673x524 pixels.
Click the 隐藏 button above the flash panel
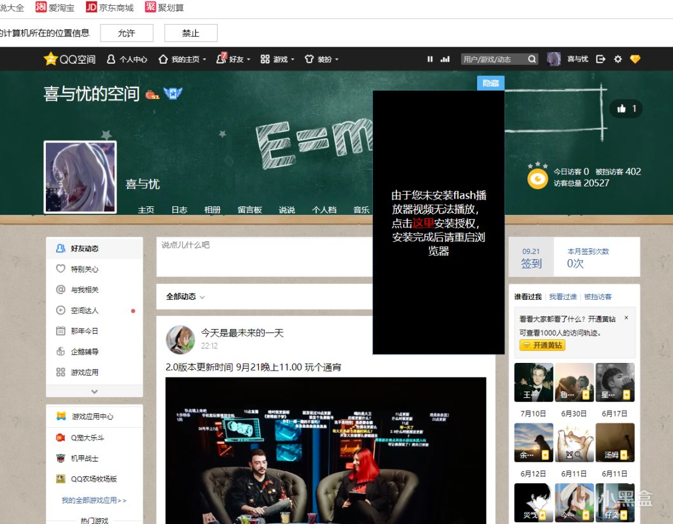(490, 83)
